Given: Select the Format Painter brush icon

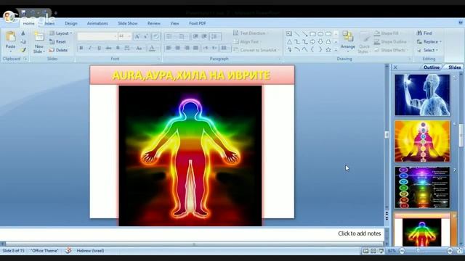Looking at the screenshot, I should point(23,50).
